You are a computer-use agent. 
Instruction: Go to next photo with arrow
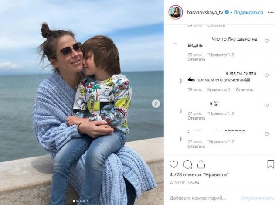pyautogui.click(x=156, y=104)
